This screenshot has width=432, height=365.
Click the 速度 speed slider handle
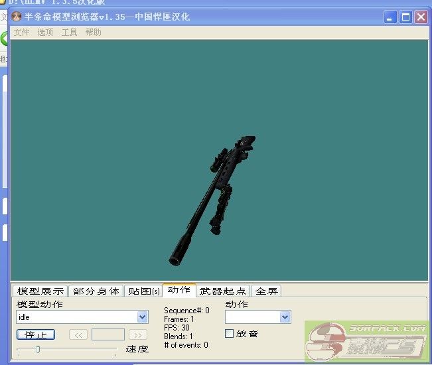[x=38, y=349]
